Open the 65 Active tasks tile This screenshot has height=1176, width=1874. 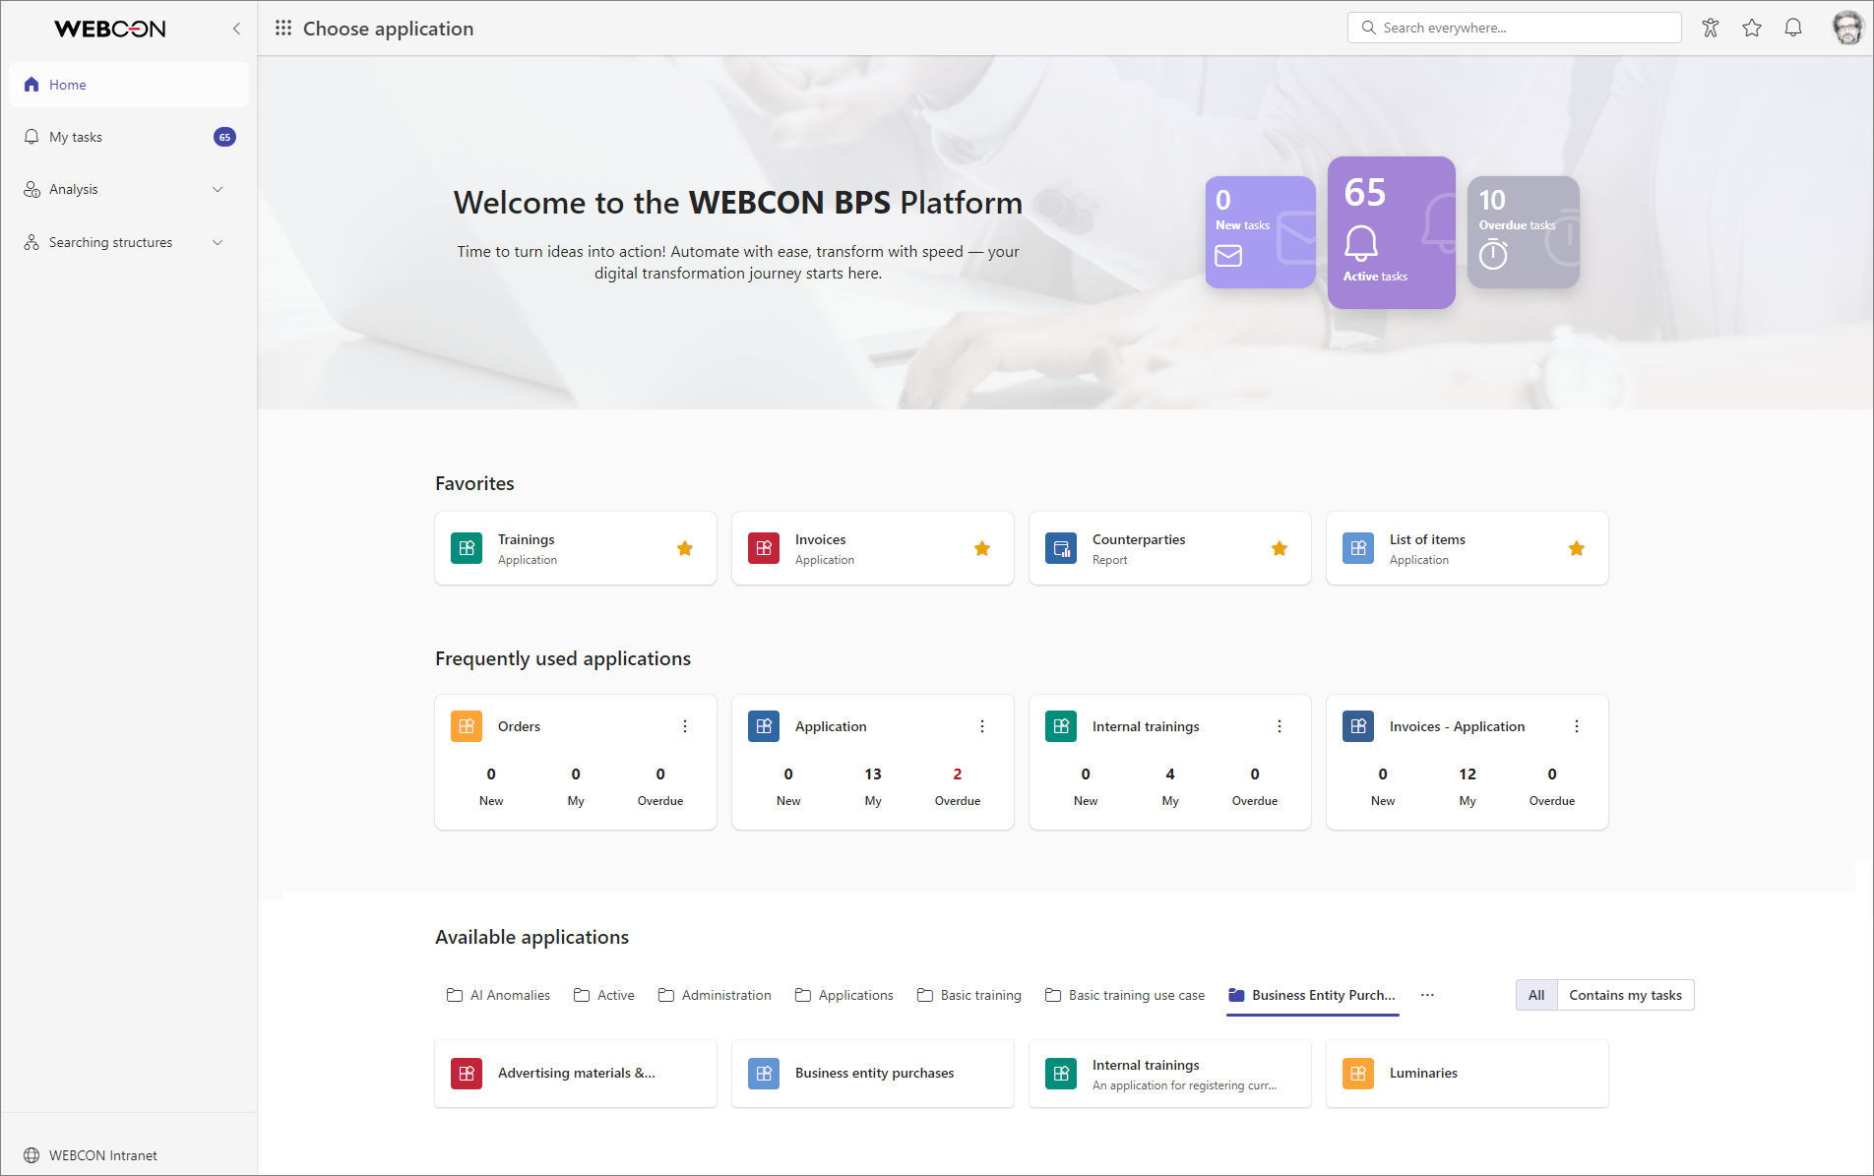[x=1391, y=232]
